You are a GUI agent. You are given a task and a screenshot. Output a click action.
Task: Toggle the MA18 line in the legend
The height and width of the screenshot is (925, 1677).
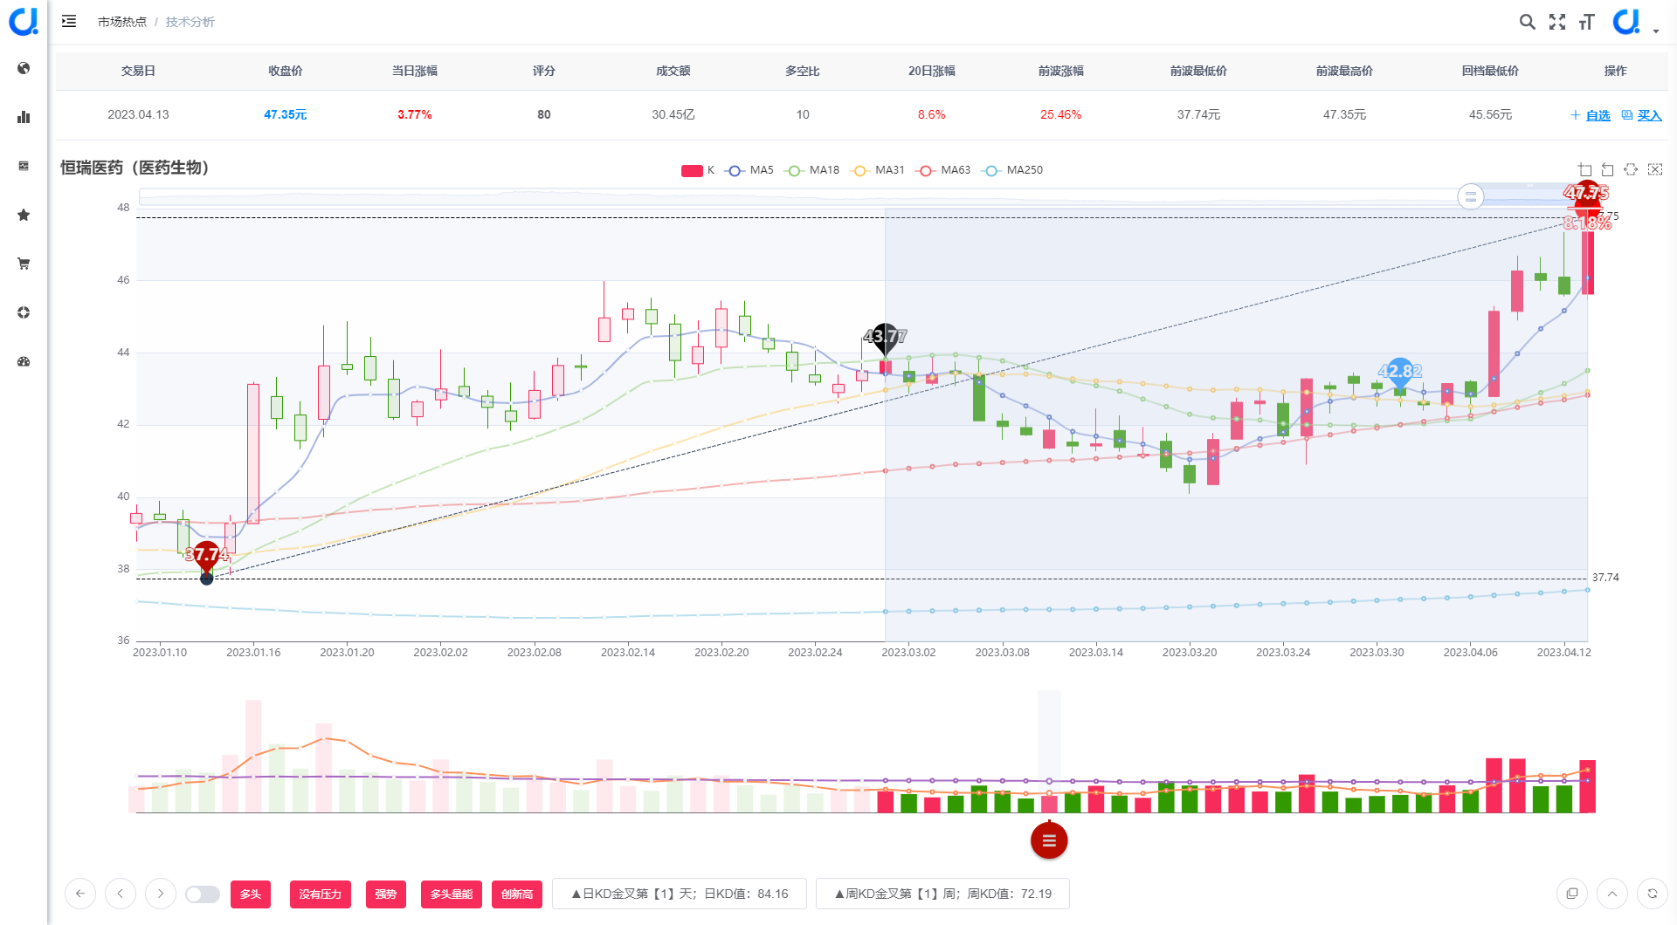click(x=812, y=170)
